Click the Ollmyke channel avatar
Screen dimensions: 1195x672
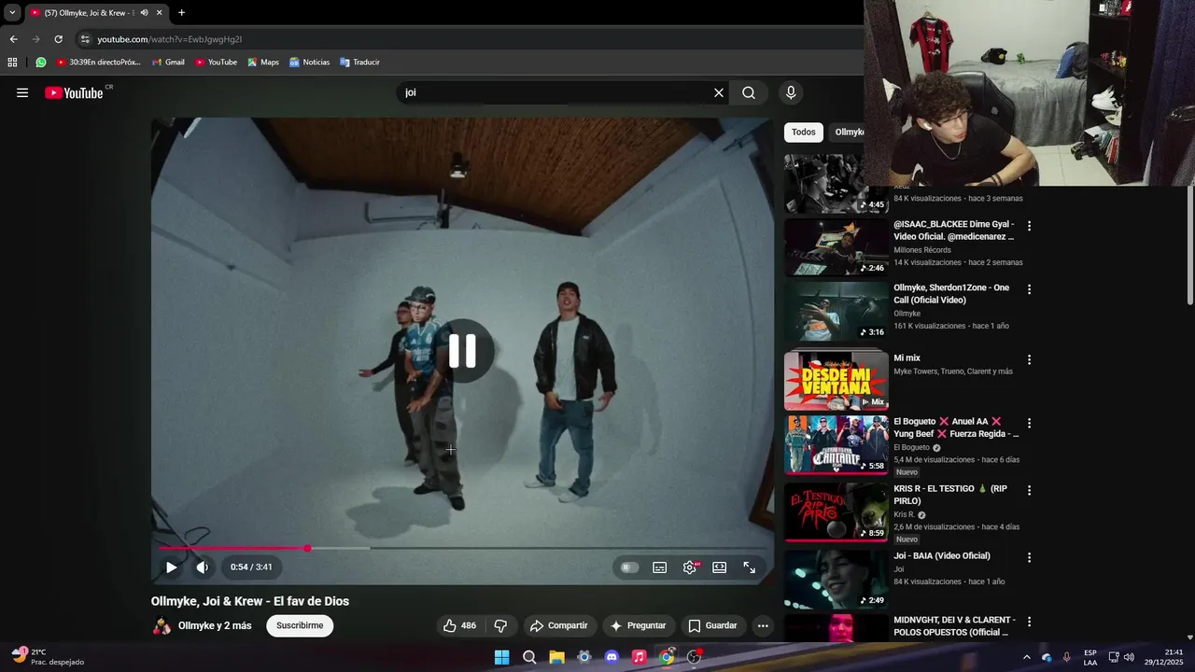[162, 625]
